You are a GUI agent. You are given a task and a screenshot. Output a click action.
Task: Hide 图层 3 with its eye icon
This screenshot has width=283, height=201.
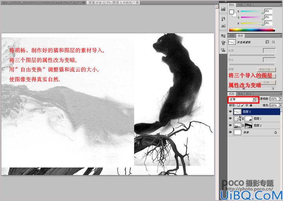[230, 112]
